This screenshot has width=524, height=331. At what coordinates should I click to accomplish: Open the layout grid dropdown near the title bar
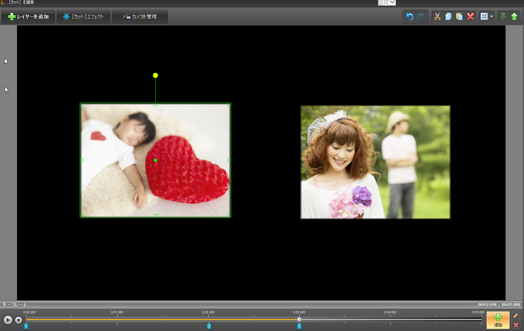387,2
